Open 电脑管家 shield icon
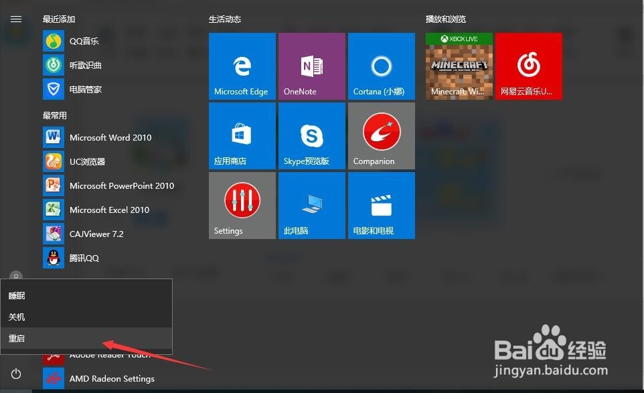The image size is (644, 393). [x=54, y=89]
